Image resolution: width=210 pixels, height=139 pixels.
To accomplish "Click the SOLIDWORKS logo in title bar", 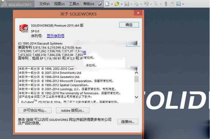I will click(x=17, y=4).
